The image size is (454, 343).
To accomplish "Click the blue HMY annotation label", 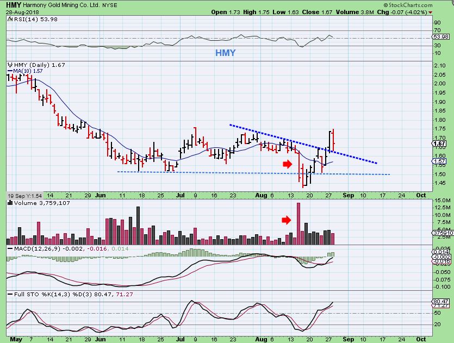I will click(x=225, y=53).
